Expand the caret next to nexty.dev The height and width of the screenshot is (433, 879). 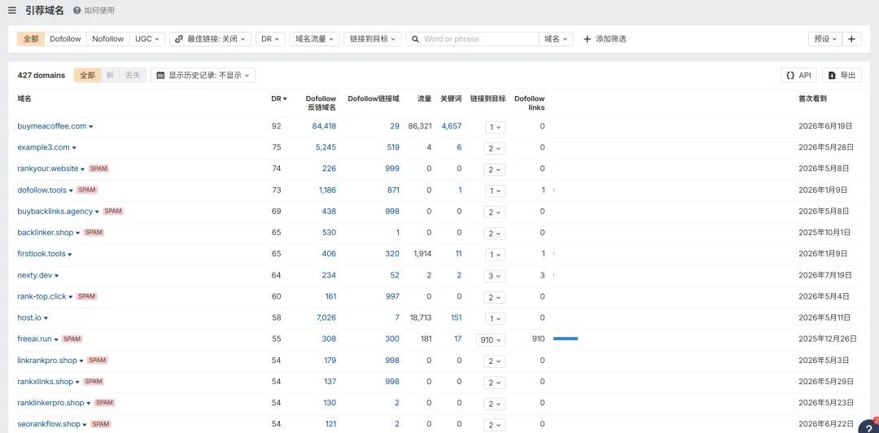pyautogui.click(x=57, y=276)
